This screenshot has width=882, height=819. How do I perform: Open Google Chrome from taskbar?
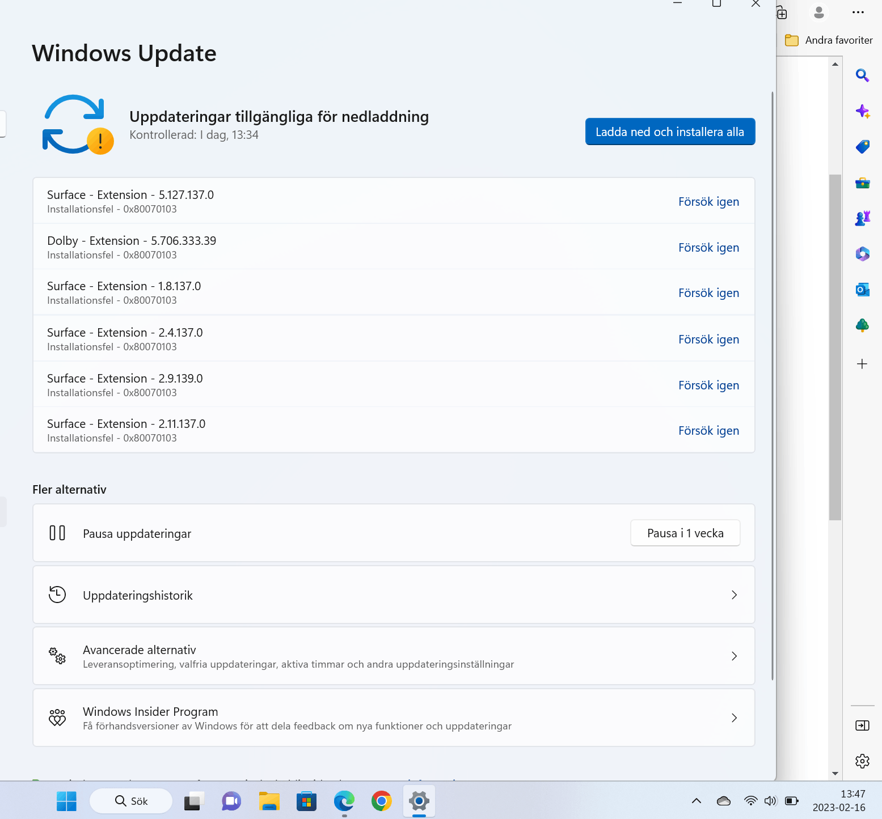click(382, 801)
